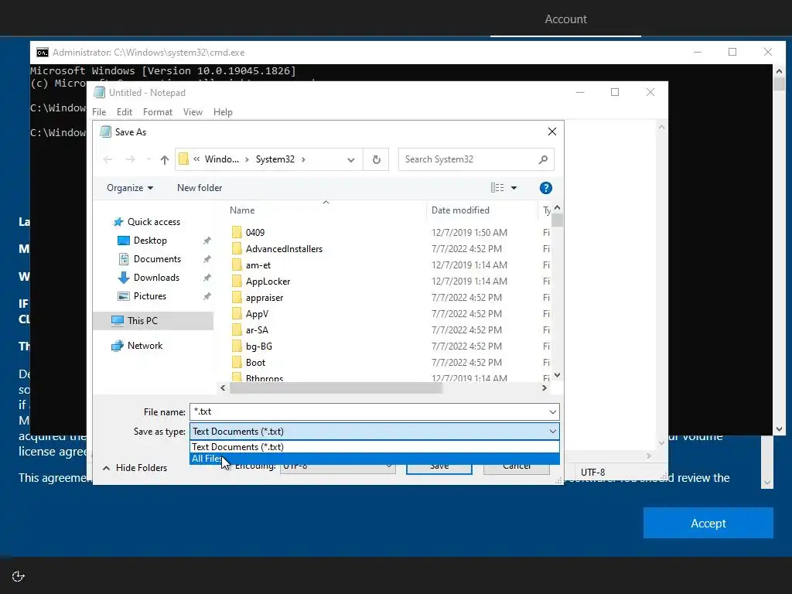Open Notepad View menu
Screen dimensions: 792x594
tap(193, 112)
